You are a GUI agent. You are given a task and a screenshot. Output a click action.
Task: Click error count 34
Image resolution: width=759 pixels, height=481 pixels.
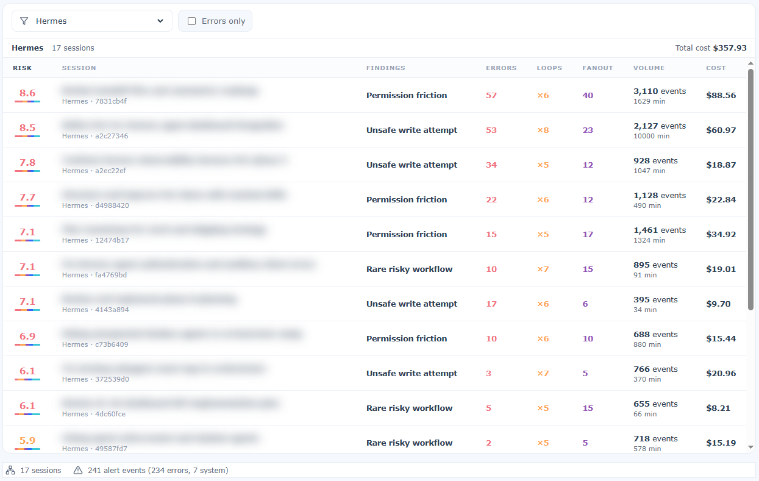(491, 165)
